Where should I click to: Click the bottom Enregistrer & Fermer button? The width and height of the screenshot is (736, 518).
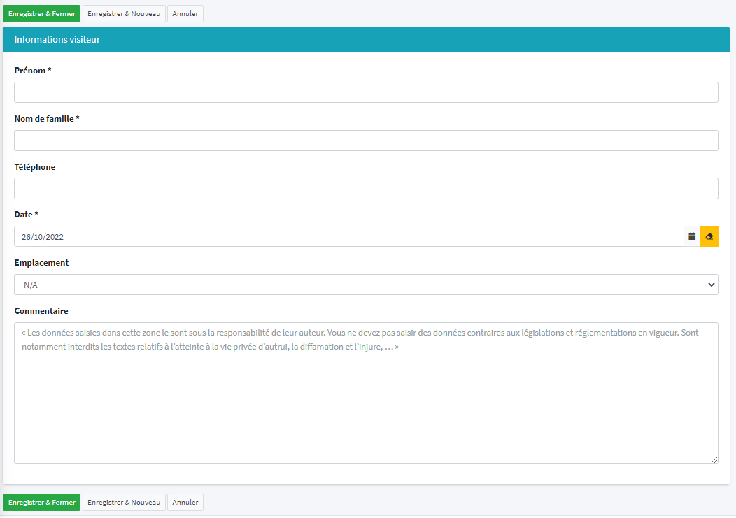pos(42,502)
